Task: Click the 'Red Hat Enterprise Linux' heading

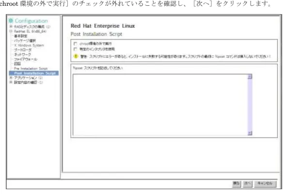Action: click(x=103, y=26)
